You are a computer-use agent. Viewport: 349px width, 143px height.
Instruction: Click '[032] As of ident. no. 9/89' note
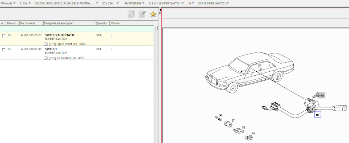tap(66, 58)
